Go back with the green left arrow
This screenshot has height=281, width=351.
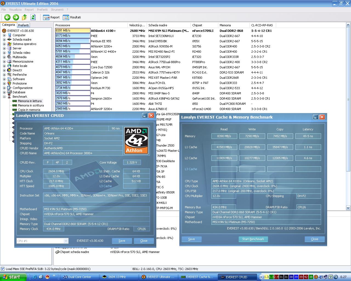[7, 17]
